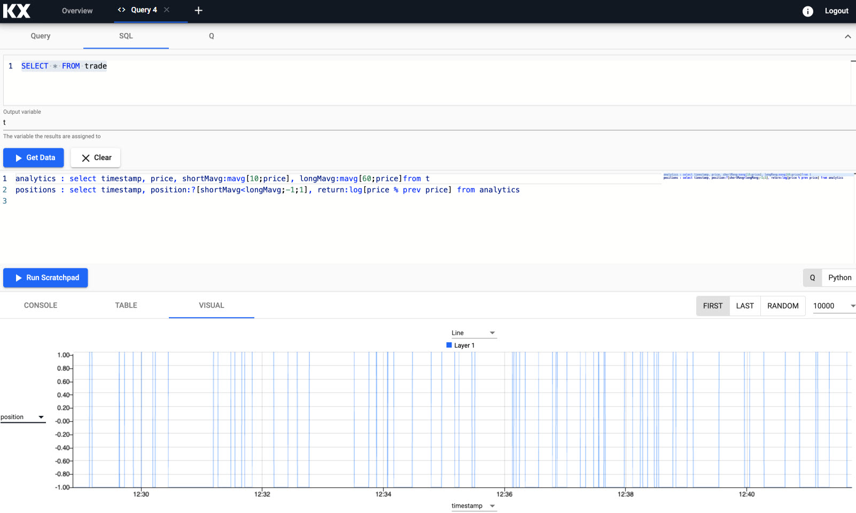Click the 12:36 x-axis label

point(504,494)
